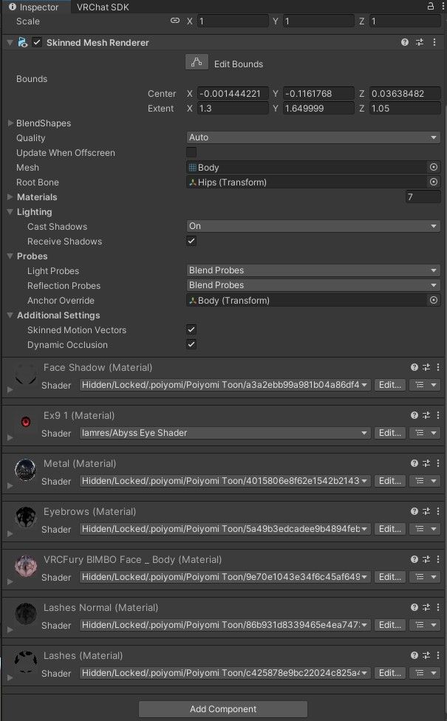Click the Metal material preview thumbnail
447x721 pixels.
coord(25,471)
